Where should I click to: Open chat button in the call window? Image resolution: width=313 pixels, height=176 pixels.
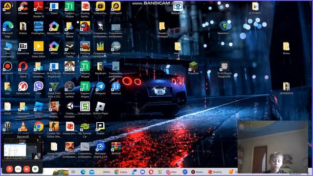(x=35, y=169)
